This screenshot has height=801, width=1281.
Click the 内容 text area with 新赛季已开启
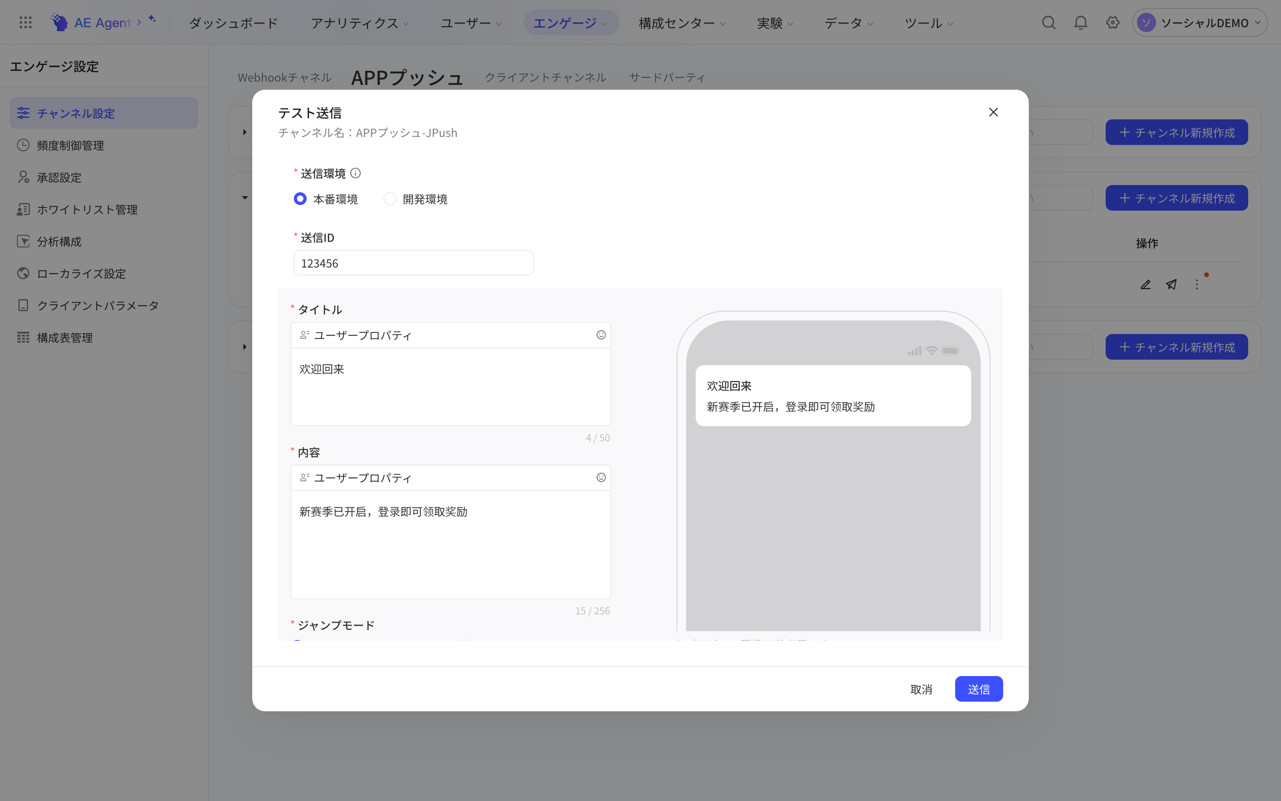tap(450, 545)
